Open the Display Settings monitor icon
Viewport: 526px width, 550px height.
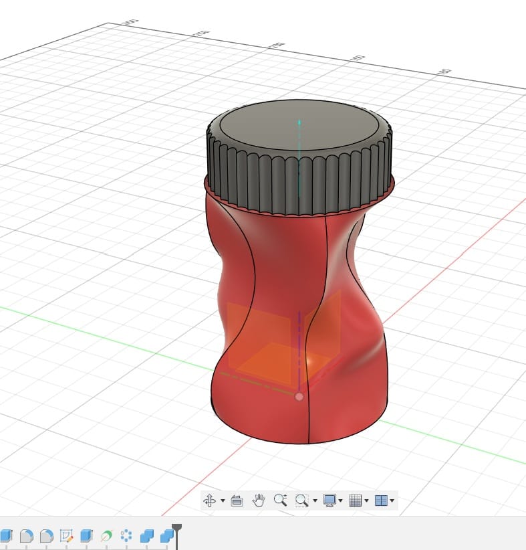(x=329, y=500)
